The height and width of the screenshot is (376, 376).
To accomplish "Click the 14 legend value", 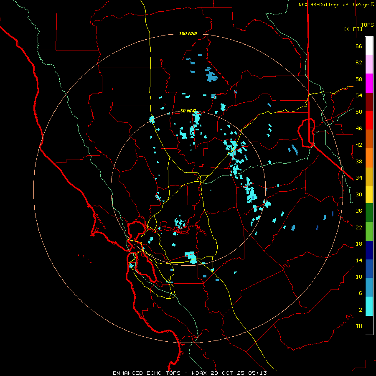I will pos(359,260).
